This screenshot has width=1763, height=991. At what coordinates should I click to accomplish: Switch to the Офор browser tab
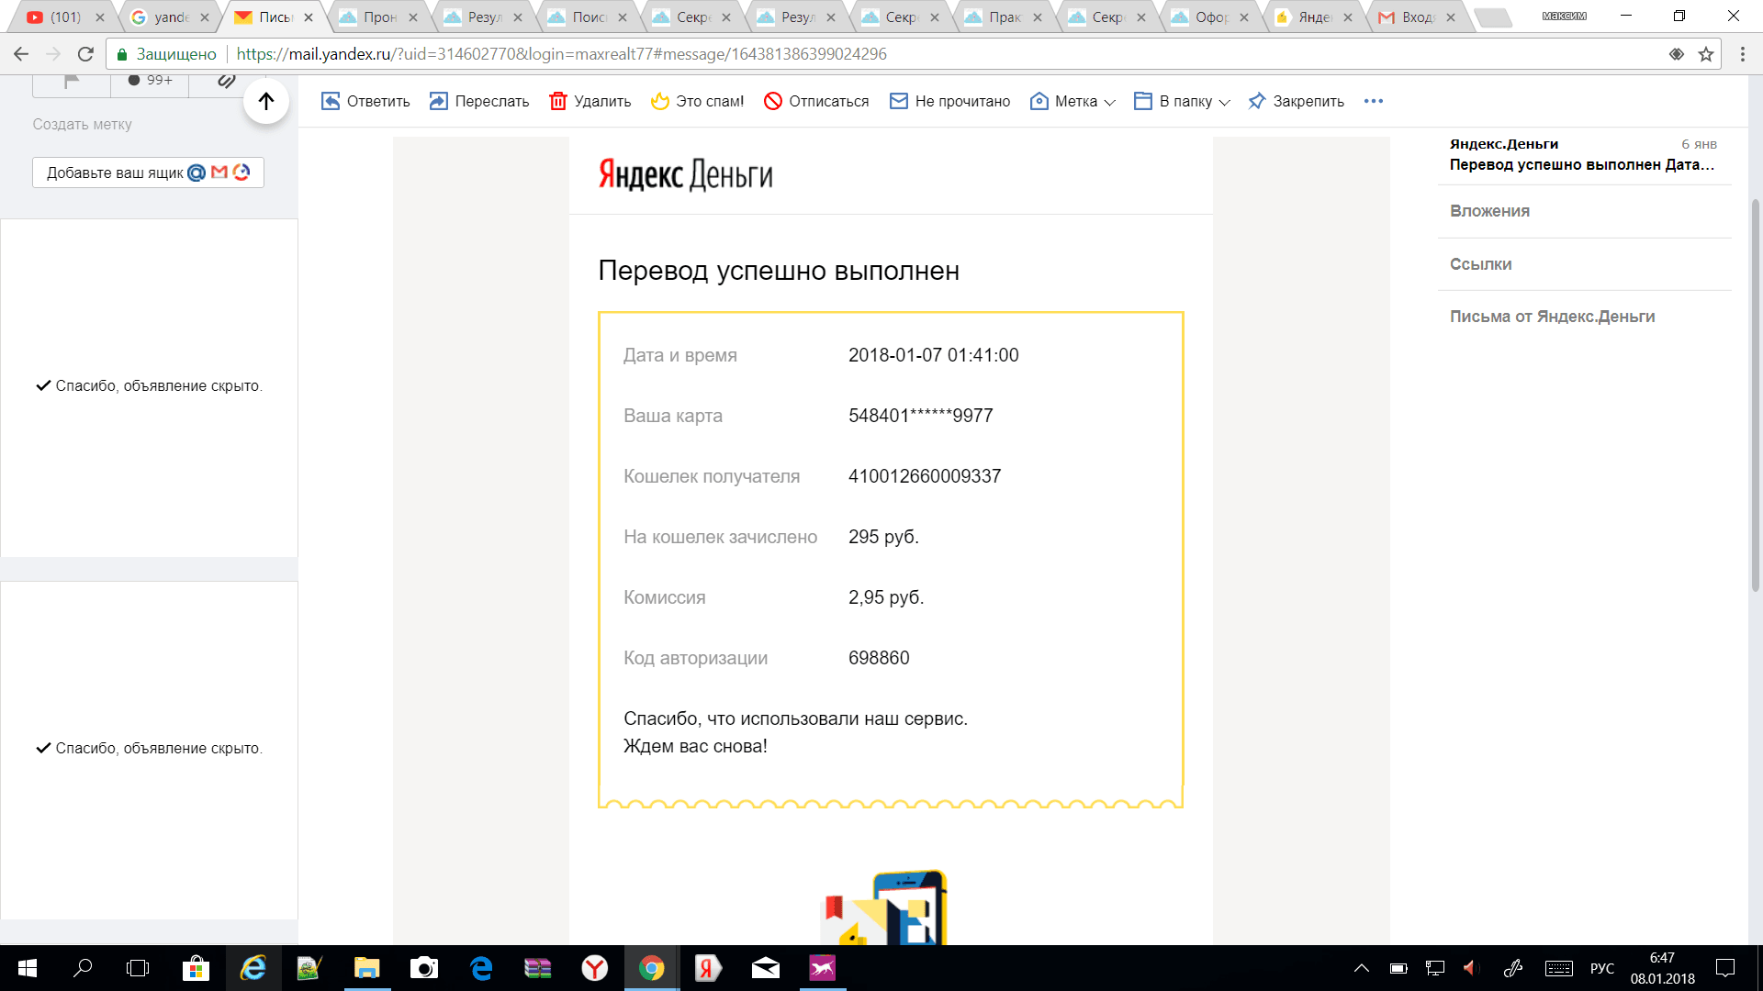coord(1211,17)
